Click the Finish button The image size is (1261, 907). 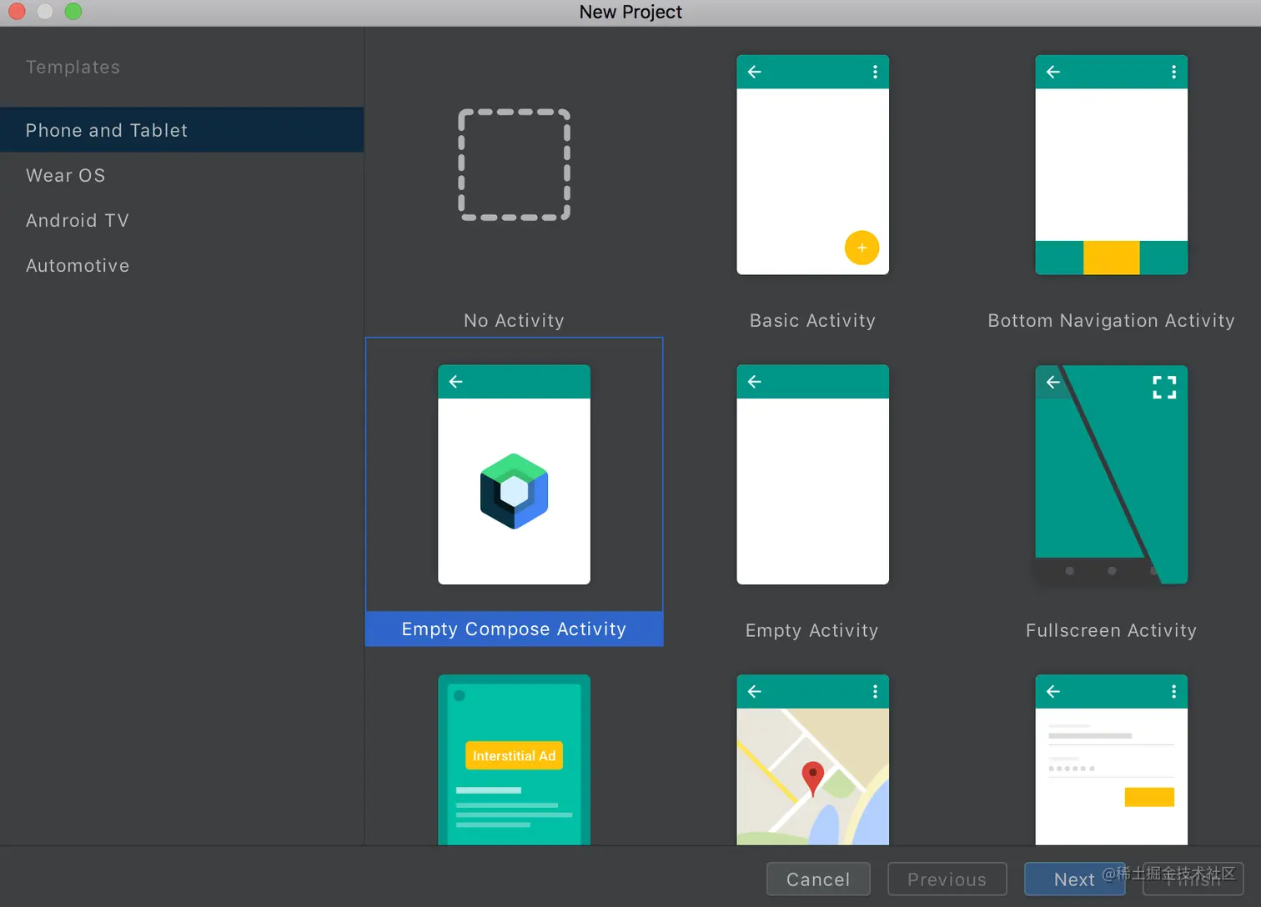click(x=1193, y=879)
